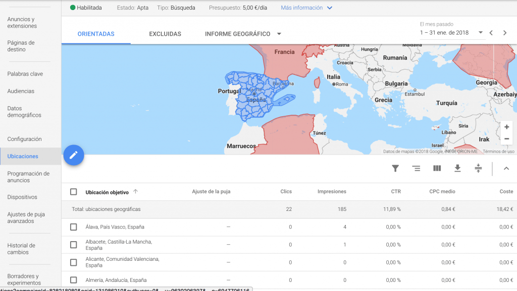Click the Habilitada status label
This screenshot has height=291, width=517.
tap(89, 8)
